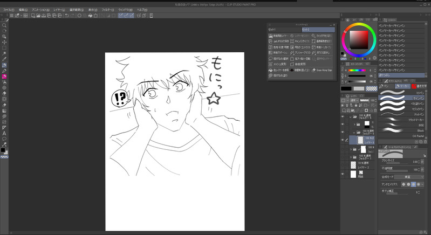Select the transparent checkered color swatch
This screenshot has height=235, width=431.
coord(372,88)
